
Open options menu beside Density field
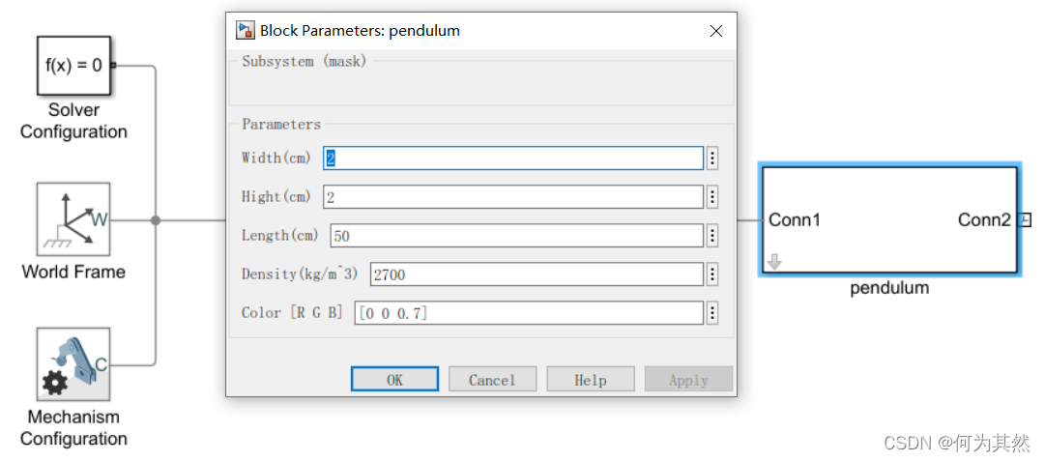click(712, 274)
